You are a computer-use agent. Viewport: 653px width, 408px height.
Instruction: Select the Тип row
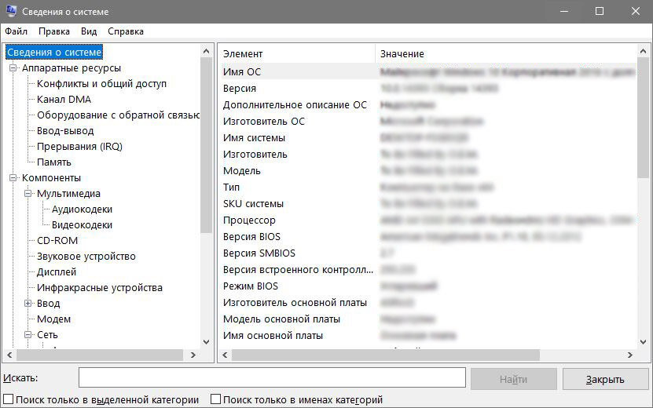coord(427,188)
